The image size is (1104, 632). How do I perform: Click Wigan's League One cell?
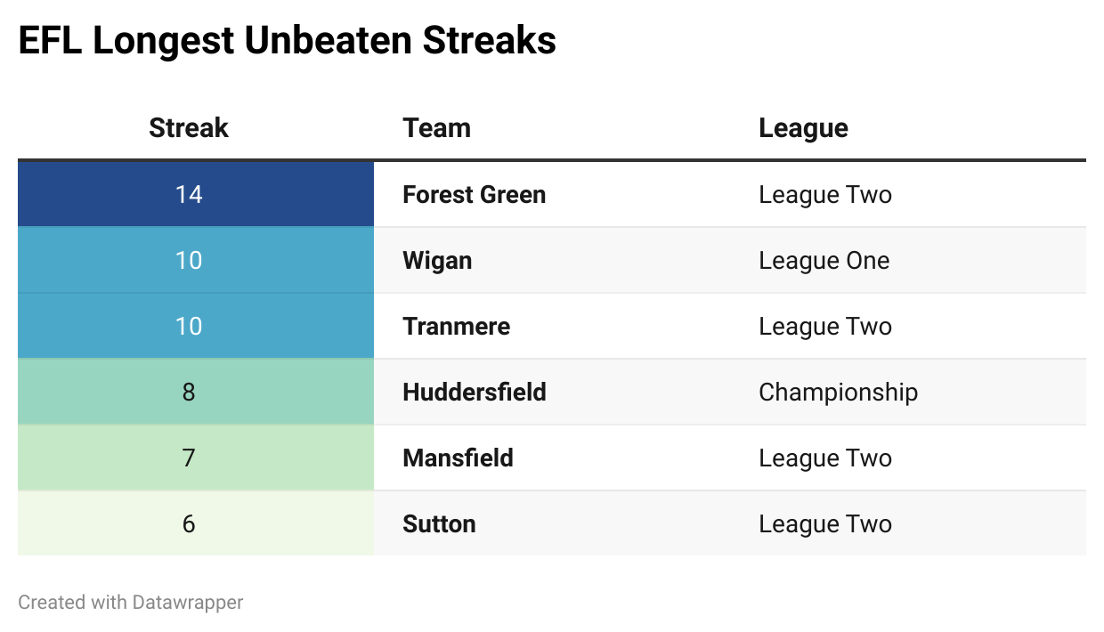pyautogui.click(x=824, y=261)
